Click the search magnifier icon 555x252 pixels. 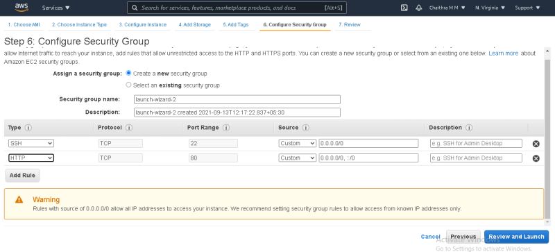tap(135, 8)
